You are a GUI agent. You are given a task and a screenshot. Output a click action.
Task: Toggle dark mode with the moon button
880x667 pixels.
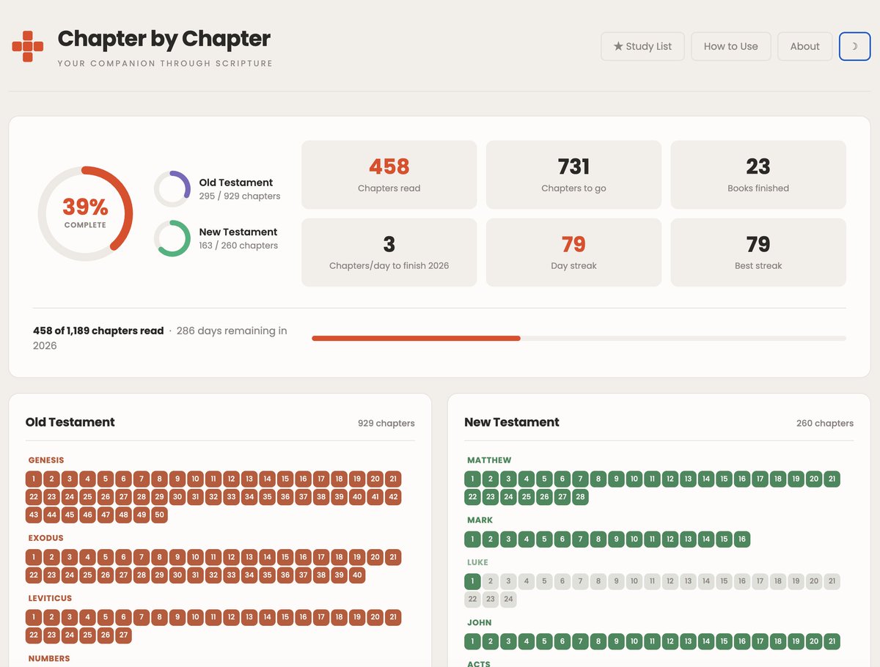coord(854,46)
